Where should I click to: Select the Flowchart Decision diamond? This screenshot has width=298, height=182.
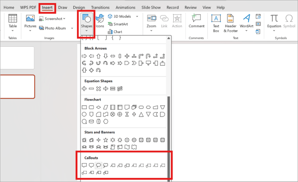click(x=98, y=107)
